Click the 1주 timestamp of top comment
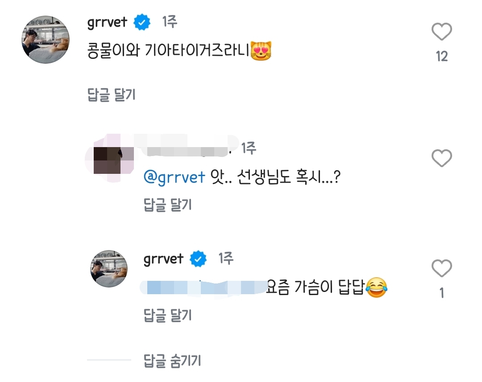The width and height of the screenshot is (482, 382). tap(169, 22)
